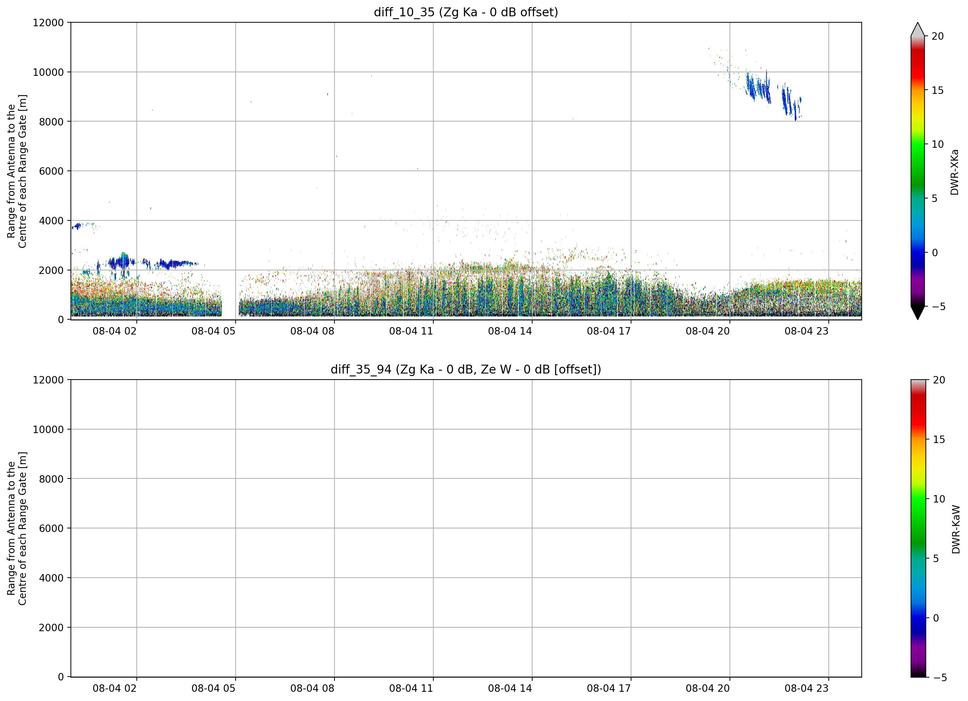The height and width of the screenshot is (701, 968).
Task: Click the "6000" y-tick of the diff_10_35 plot
Action: (51, 171)
